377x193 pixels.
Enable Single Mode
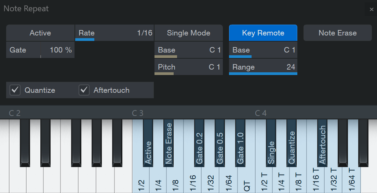[x=189, y=33]
